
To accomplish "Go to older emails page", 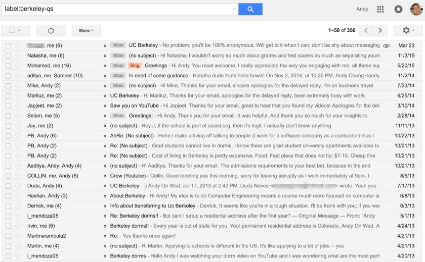I will click(x=380, y=30).
